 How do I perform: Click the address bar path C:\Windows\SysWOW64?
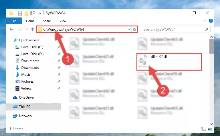tap(64, 29)
